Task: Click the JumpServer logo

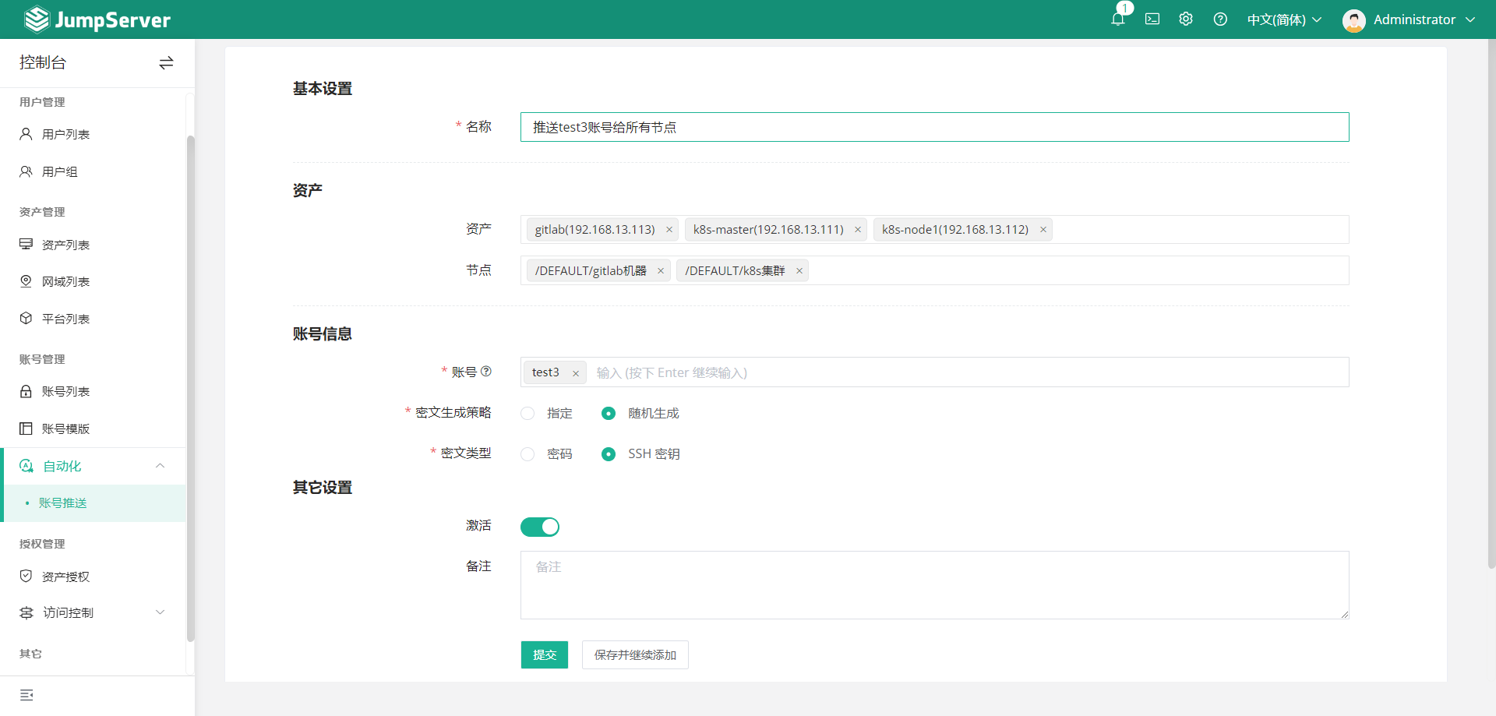Action: point(97,19)
